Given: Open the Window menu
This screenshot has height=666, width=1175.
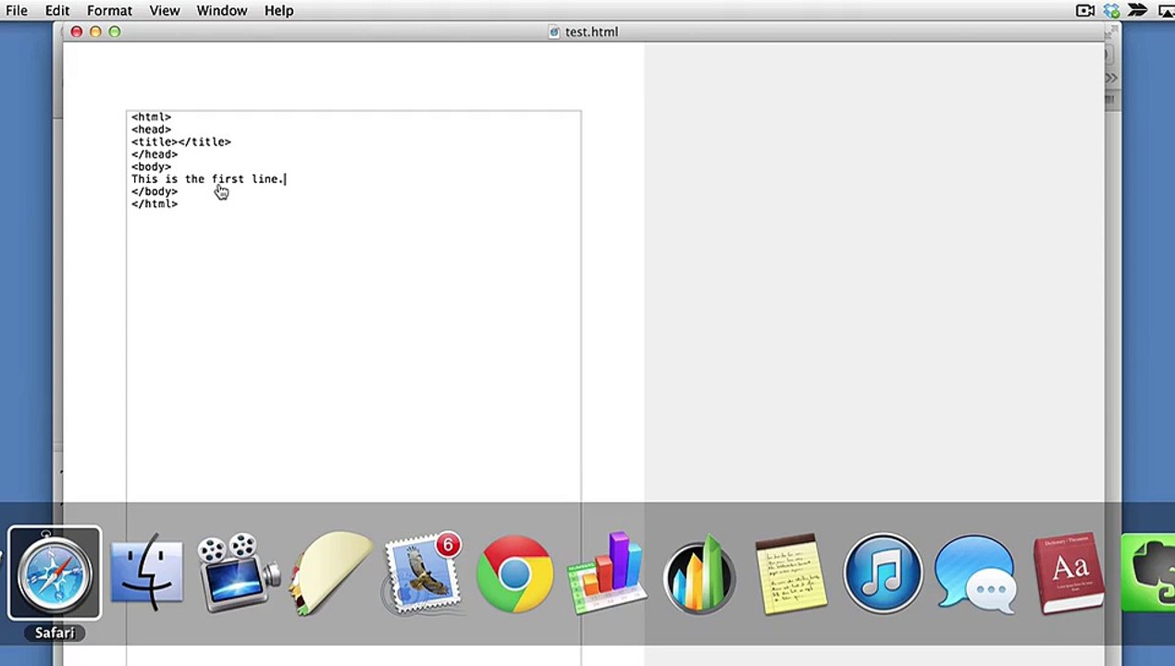Looking at the screenshot, I should pyautogui.click(x=221, y=10).
